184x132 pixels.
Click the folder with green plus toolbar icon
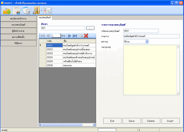point(7,11)
